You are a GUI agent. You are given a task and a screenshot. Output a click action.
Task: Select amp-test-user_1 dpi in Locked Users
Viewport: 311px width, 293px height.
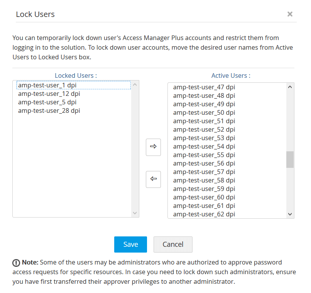point(47,85)
